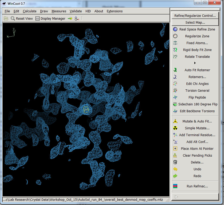224x205 pixels.
Task: Click the Real Space Refine Zone icon
Action: pyautogui.click(x=175, y=29)
